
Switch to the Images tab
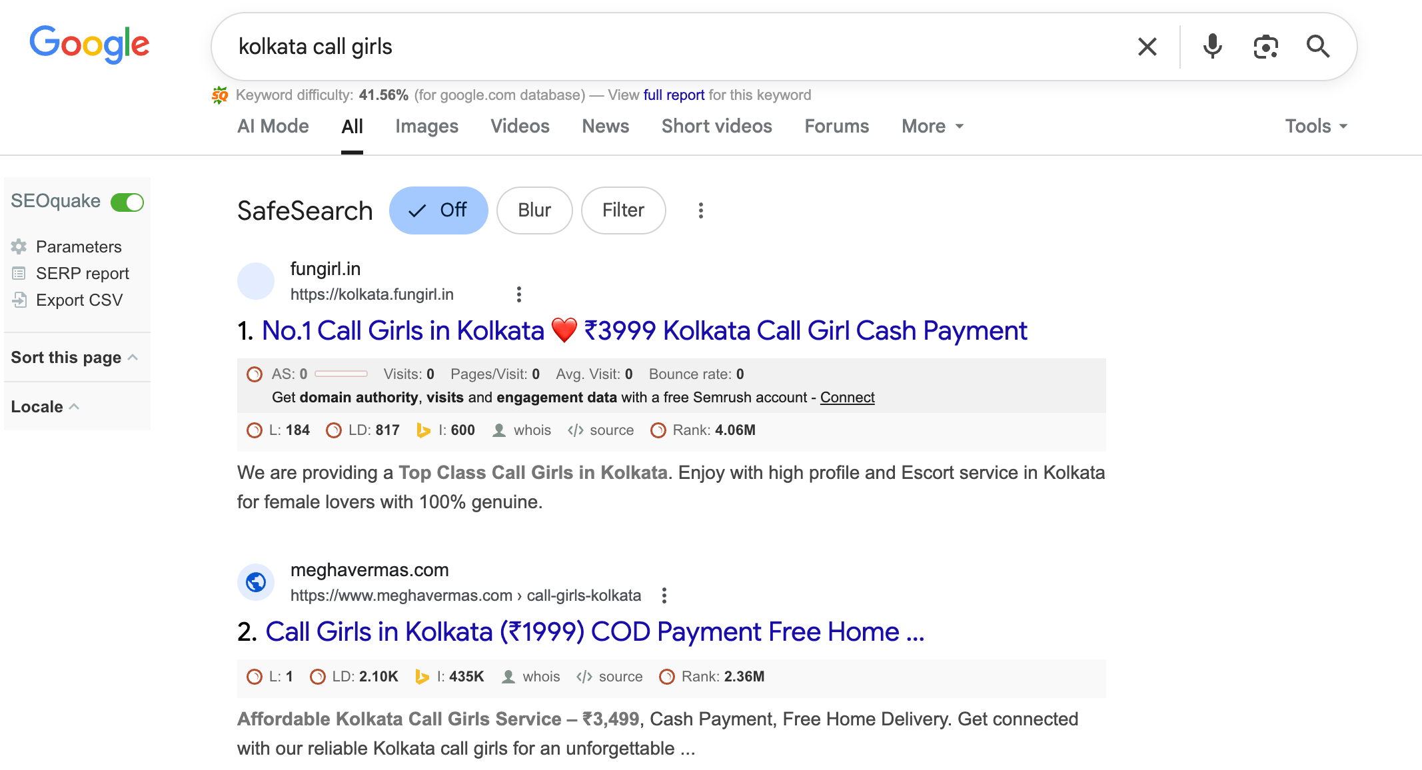426,127
